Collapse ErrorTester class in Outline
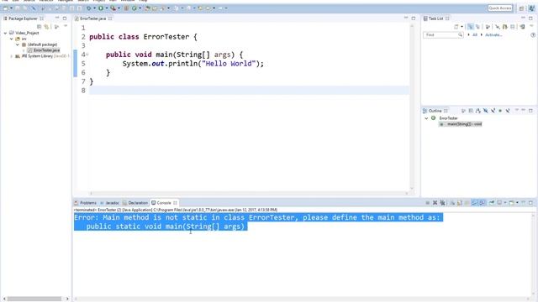The height and width of the screenshot is (302, 538). tap(426, 118)
